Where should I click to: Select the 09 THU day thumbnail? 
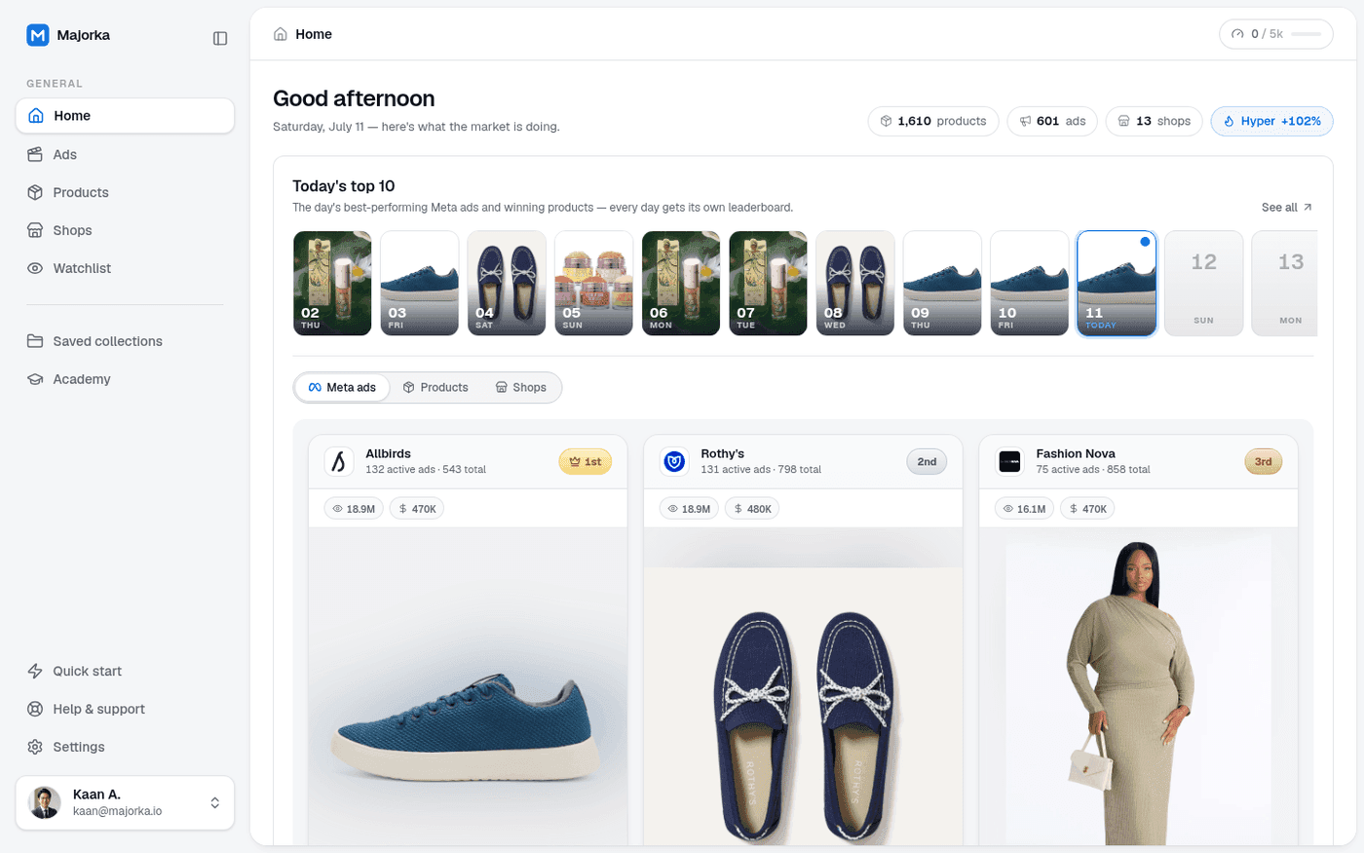(942, 283)
